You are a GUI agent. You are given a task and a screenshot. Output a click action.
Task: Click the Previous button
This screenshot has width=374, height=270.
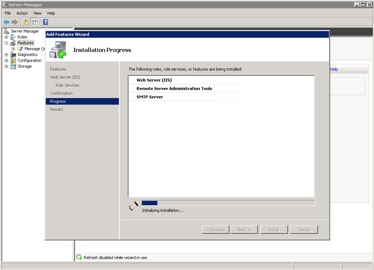(216, 230)
